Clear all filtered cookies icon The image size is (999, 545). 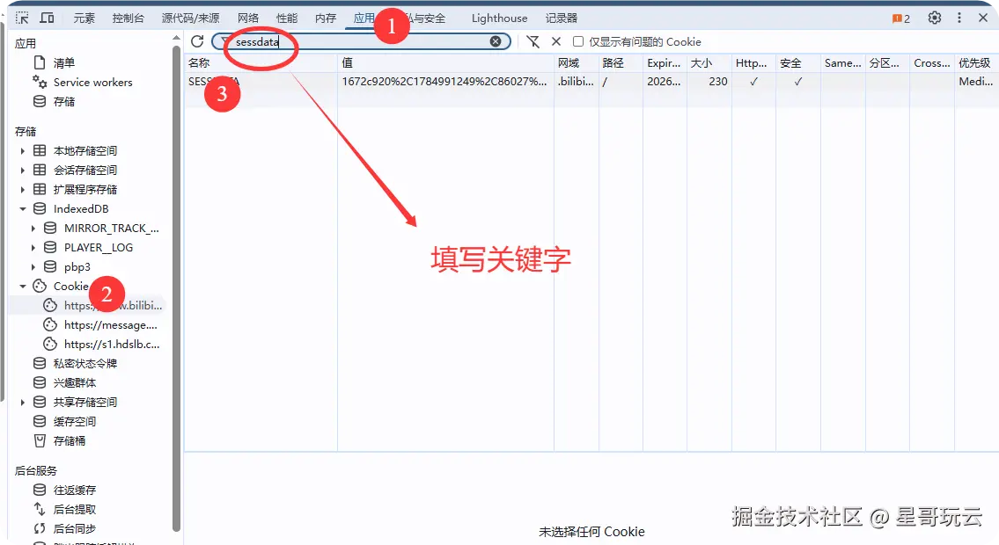point(533,41)
